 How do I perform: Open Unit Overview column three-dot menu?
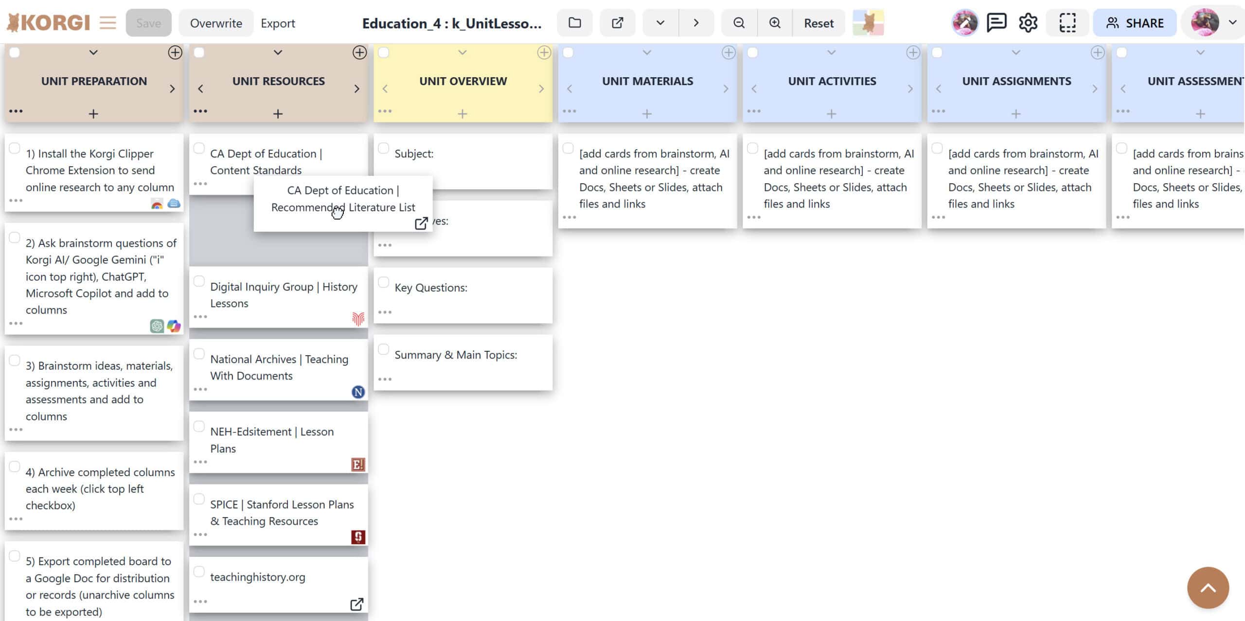(x=385, y=111)
